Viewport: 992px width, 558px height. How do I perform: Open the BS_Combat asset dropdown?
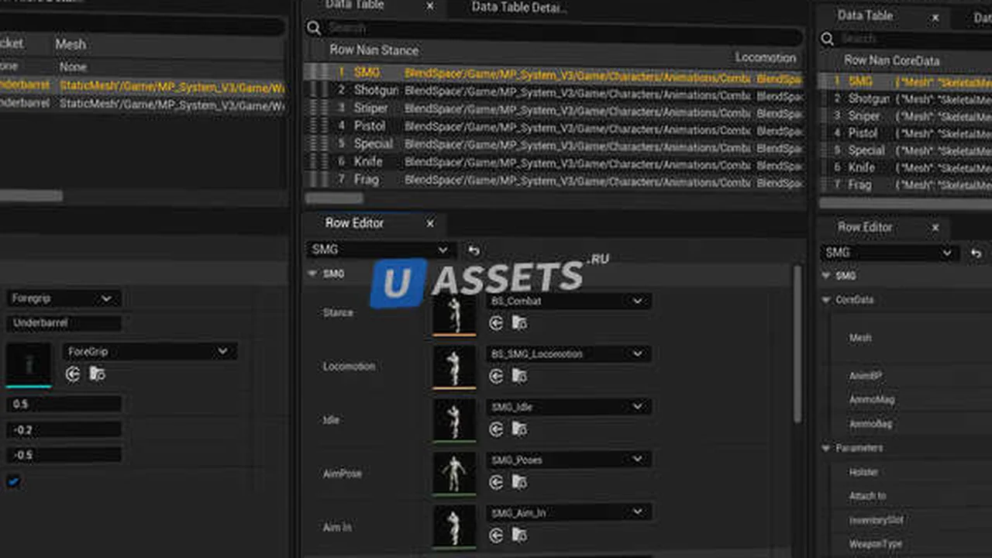[568, 301]
